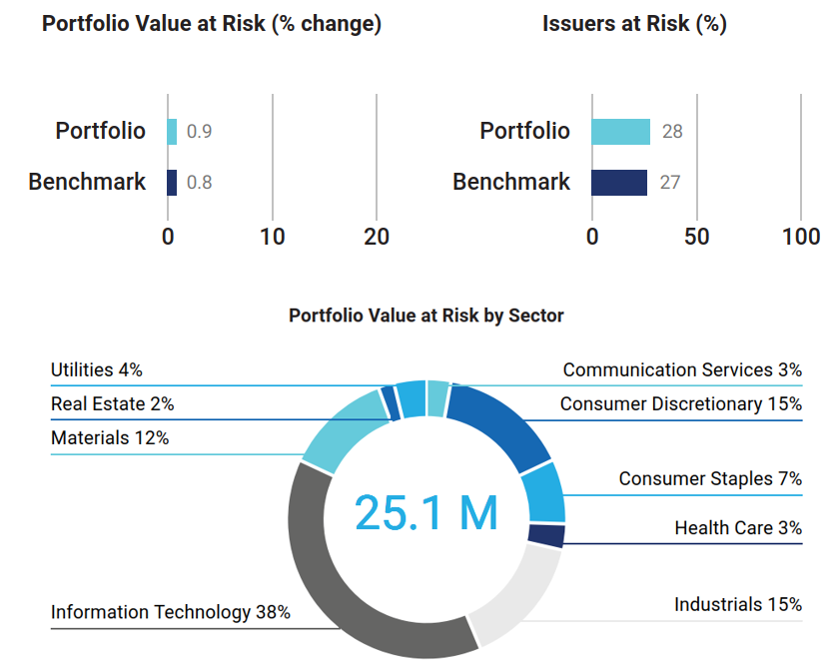Click the Portfolio Value at Risk by Sector title
Screen dimensions: 828x662
426,316
